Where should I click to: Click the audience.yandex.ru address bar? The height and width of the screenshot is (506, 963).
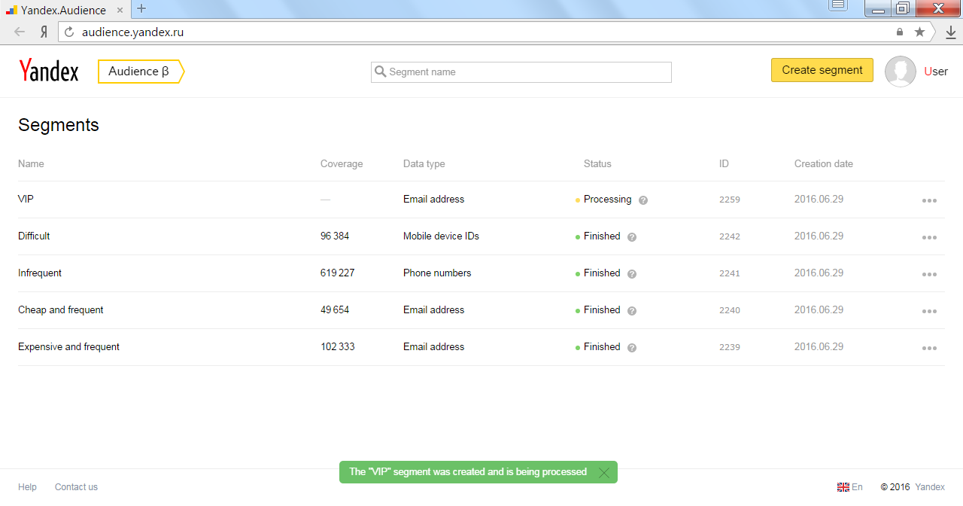pos(477,32)
